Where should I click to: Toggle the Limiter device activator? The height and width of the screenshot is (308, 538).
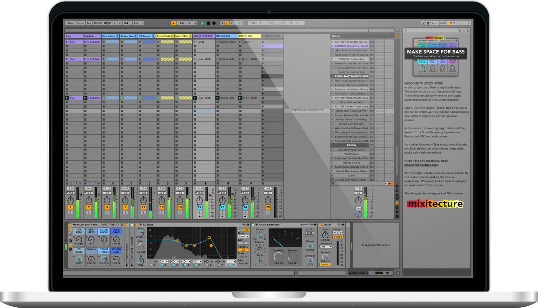point(320,225)
